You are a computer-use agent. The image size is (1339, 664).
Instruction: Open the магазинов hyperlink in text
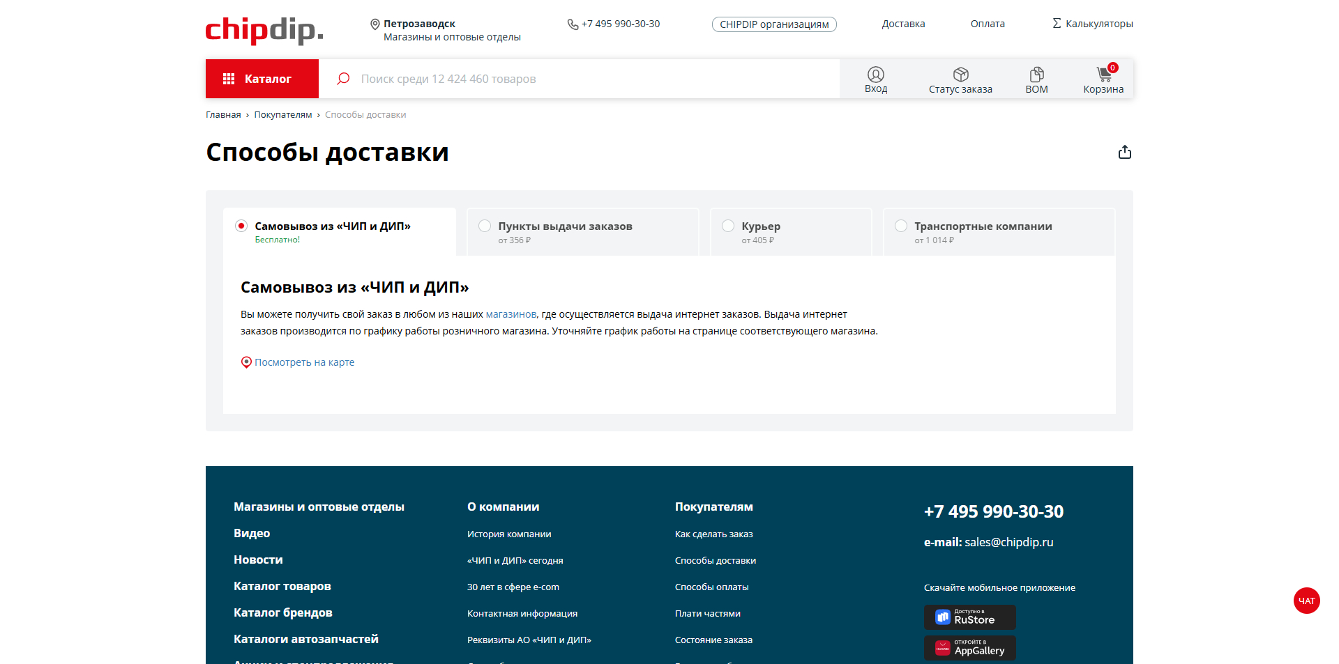510,314
